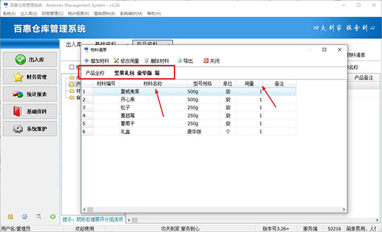382x232 pixels.
Task: Select row 礼盒 in materials table
Action: pyautogui.click(x=189, y=132)
